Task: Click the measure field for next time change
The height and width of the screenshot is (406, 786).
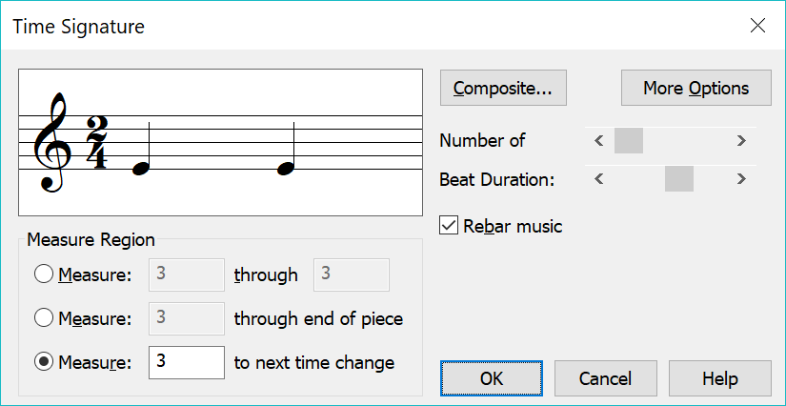Action: tap(187, 362)
